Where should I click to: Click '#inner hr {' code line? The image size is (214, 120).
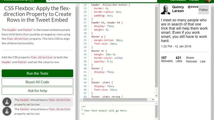(x=99, y=51)
